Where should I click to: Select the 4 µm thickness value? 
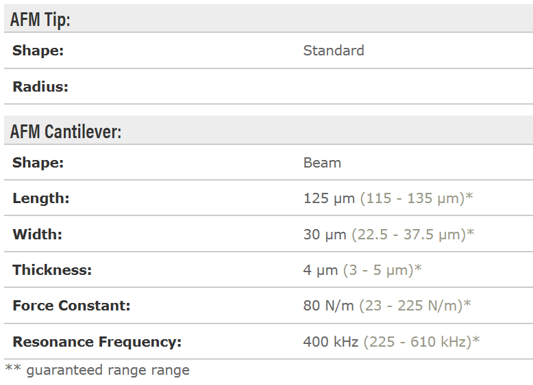321,270
